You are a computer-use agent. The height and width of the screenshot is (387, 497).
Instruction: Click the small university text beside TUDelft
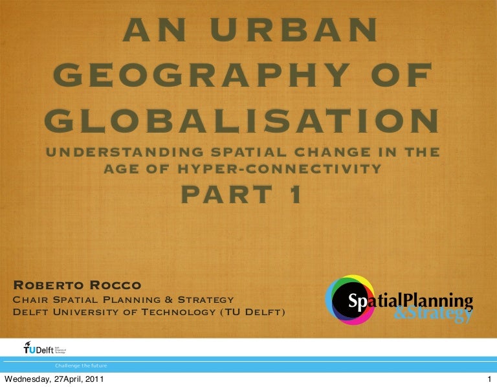click(x=61, y=350)
